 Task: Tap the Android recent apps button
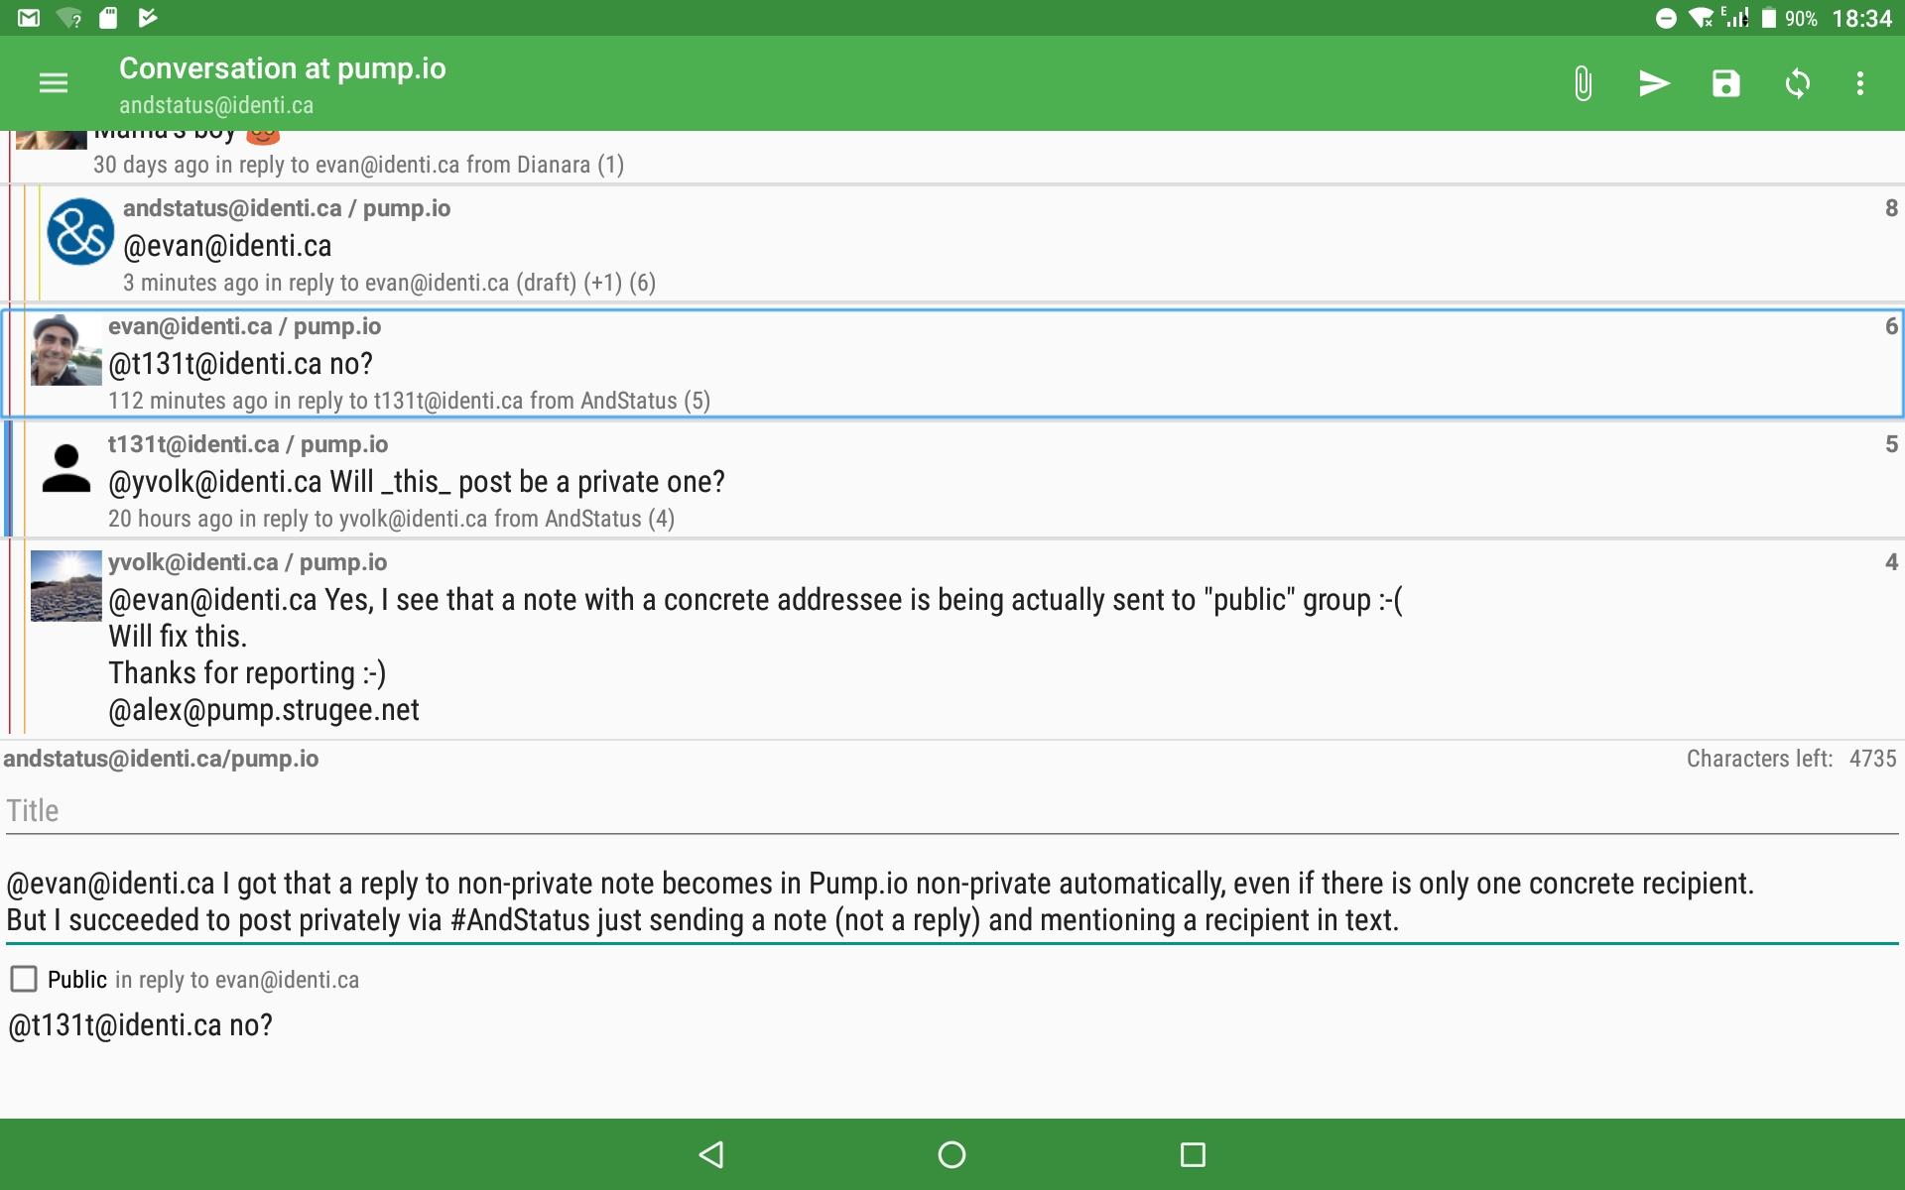pos(1193,1154)
